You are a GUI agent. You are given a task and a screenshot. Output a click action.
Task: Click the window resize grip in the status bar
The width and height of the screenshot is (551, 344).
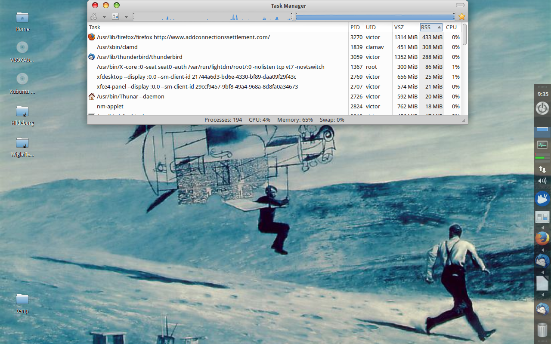point(464,120)
